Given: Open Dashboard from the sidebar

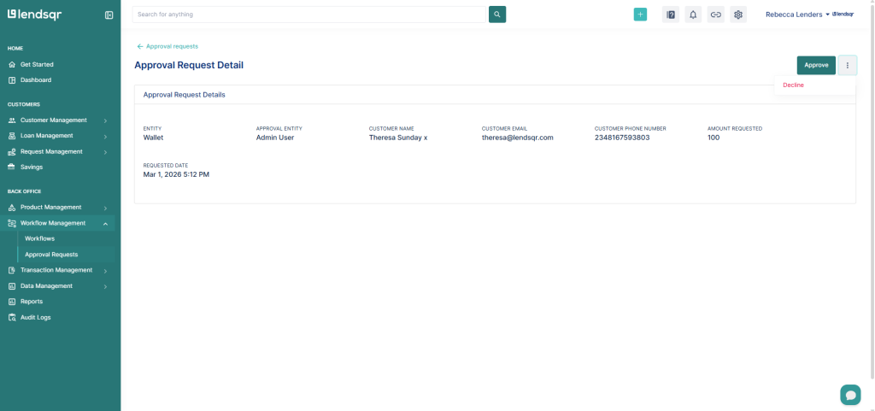Looking at the screenshot, I should click(35, 80).
